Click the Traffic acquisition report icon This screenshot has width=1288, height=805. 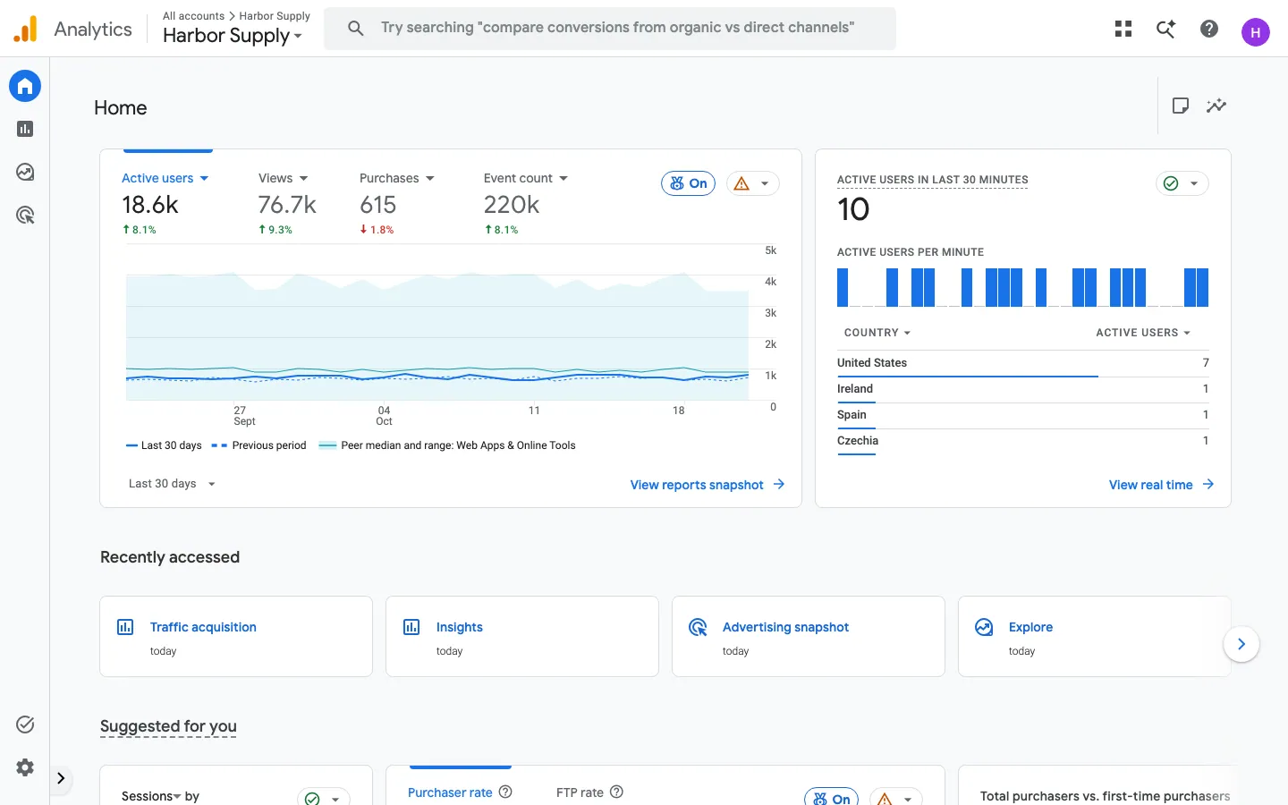click(125, 627)
